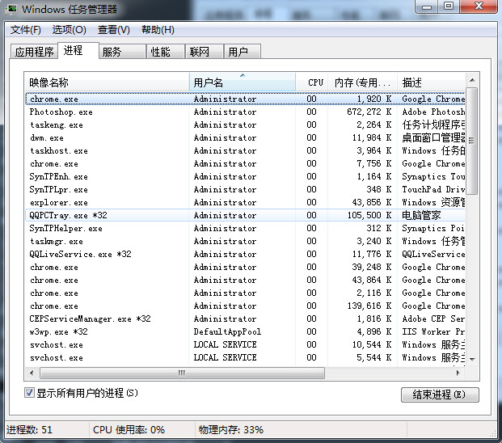Sort by 映像名称 column header
Screen dimensions: 502x443
pyautogui.click(x=107, y=82)
